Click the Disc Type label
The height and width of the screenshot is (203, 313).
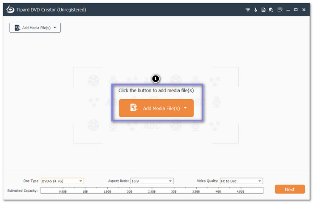tap(31, 181)
